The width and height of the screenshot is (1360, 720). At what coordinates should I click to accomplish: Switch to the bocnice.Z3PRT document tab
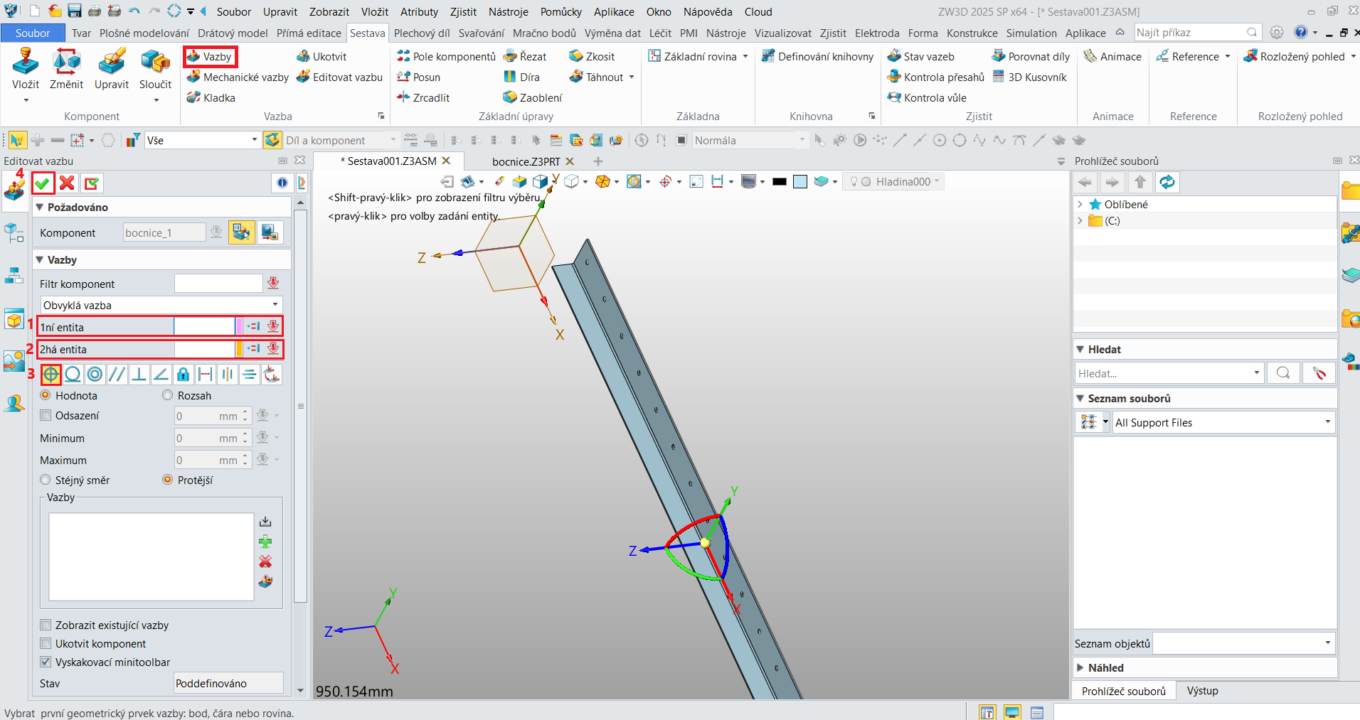(x=526, y=161)
